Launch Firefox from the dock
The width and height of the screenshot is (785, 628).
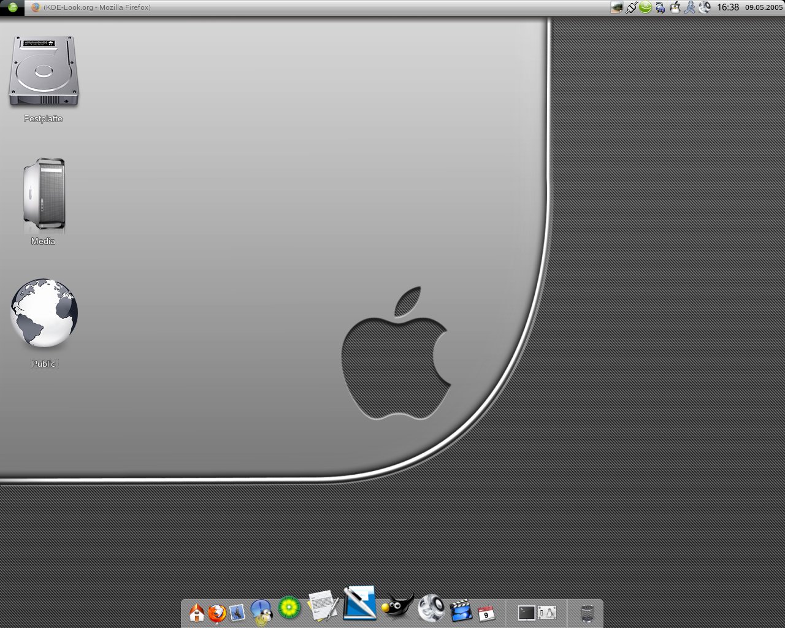[x=217, y=613]
